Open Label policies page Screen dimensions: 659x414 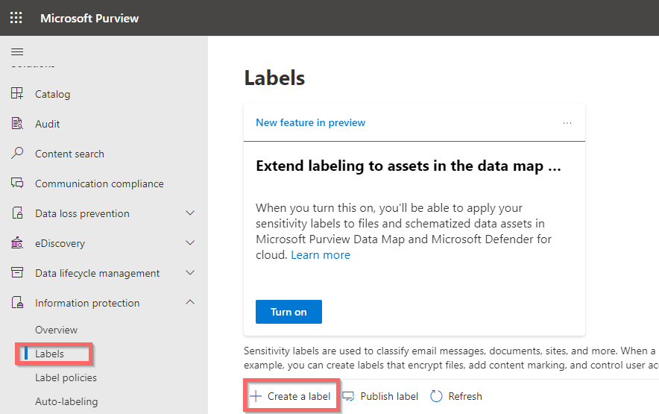tap(66, 377)
